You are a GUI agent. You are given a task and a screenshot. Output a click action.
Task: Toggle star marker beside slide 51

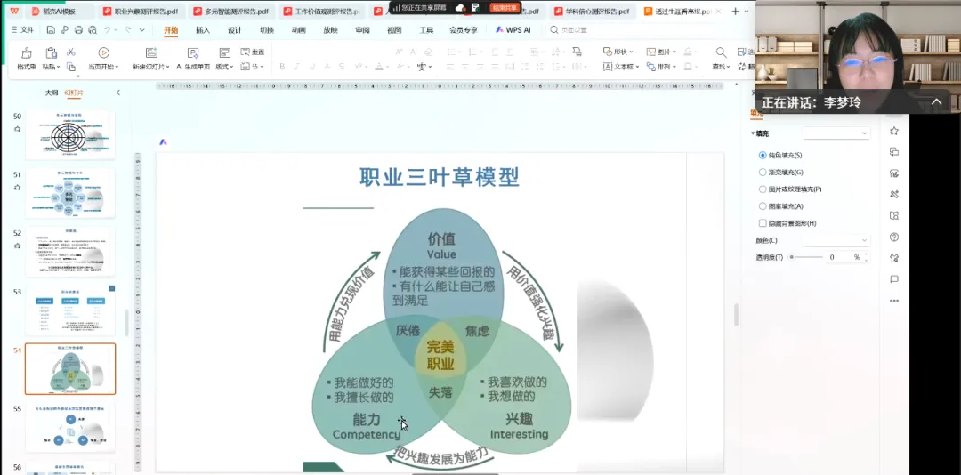[x=17, y=188]
